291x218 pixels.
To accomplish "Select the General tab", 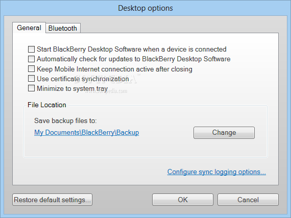I will pos(29,28).
